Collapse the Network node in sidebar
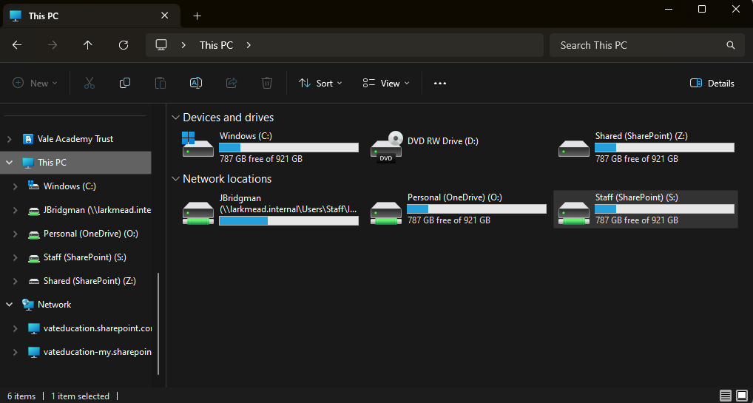Screen dimensions: 753x403 click(9, 305)
